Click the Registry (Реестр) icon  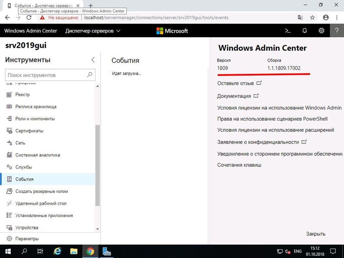tap(9, 95)
